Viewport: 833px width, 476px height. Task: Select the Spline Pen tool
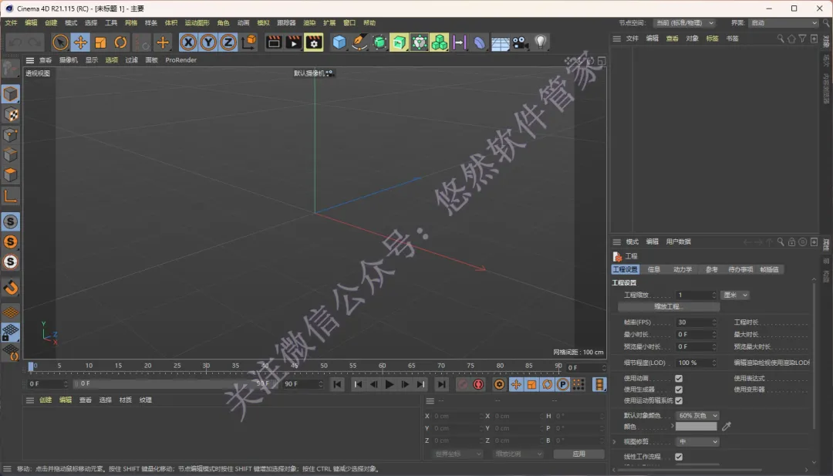point(359,42)
